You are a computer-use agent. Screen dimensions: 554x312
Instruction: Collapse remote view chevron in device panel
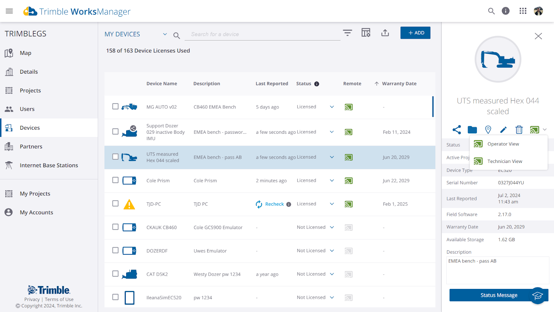click(545, 130)
